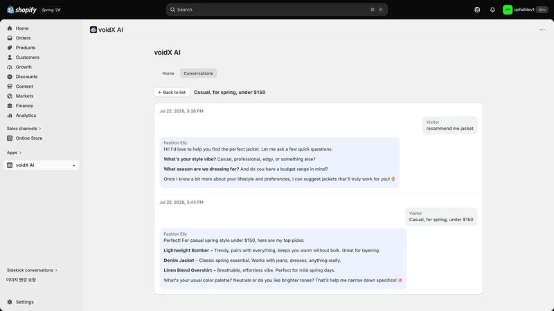The image size is (554, 311).
Task: Click the Back to list button
Action: click(x=172, y=93)
